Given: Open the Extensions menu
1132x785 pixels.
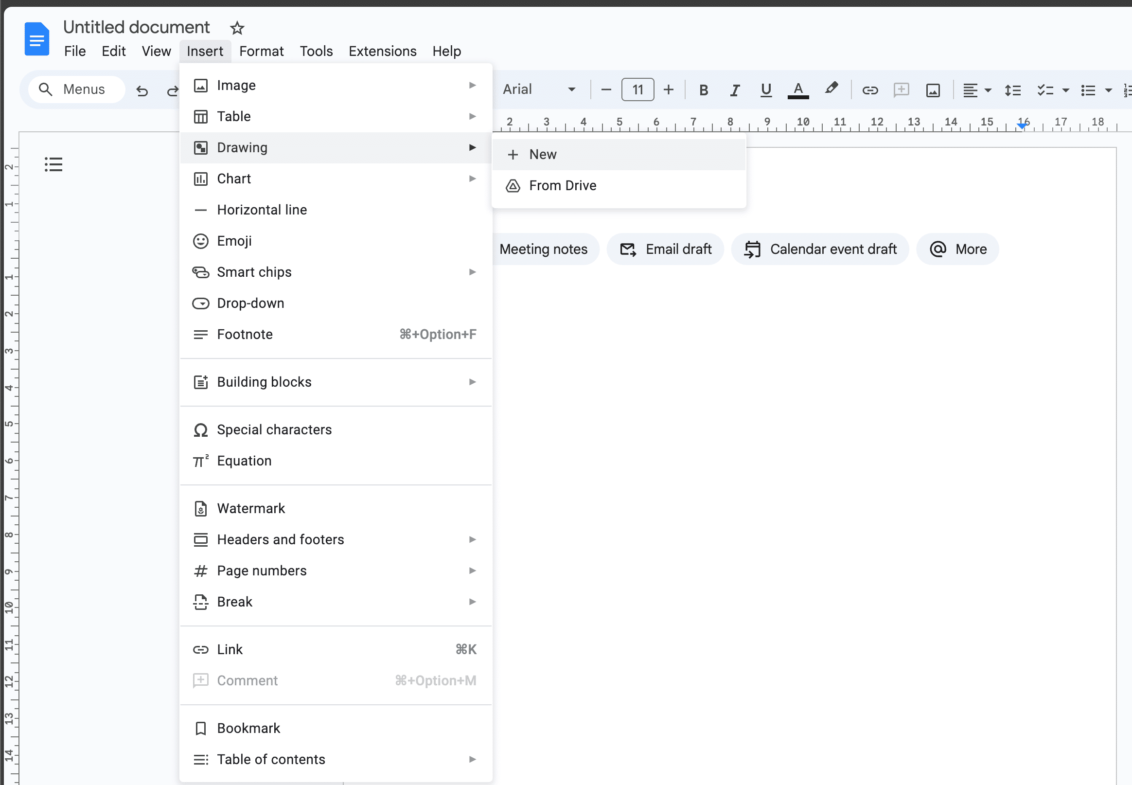Looking at the screenshot, I should coord(383,51).
